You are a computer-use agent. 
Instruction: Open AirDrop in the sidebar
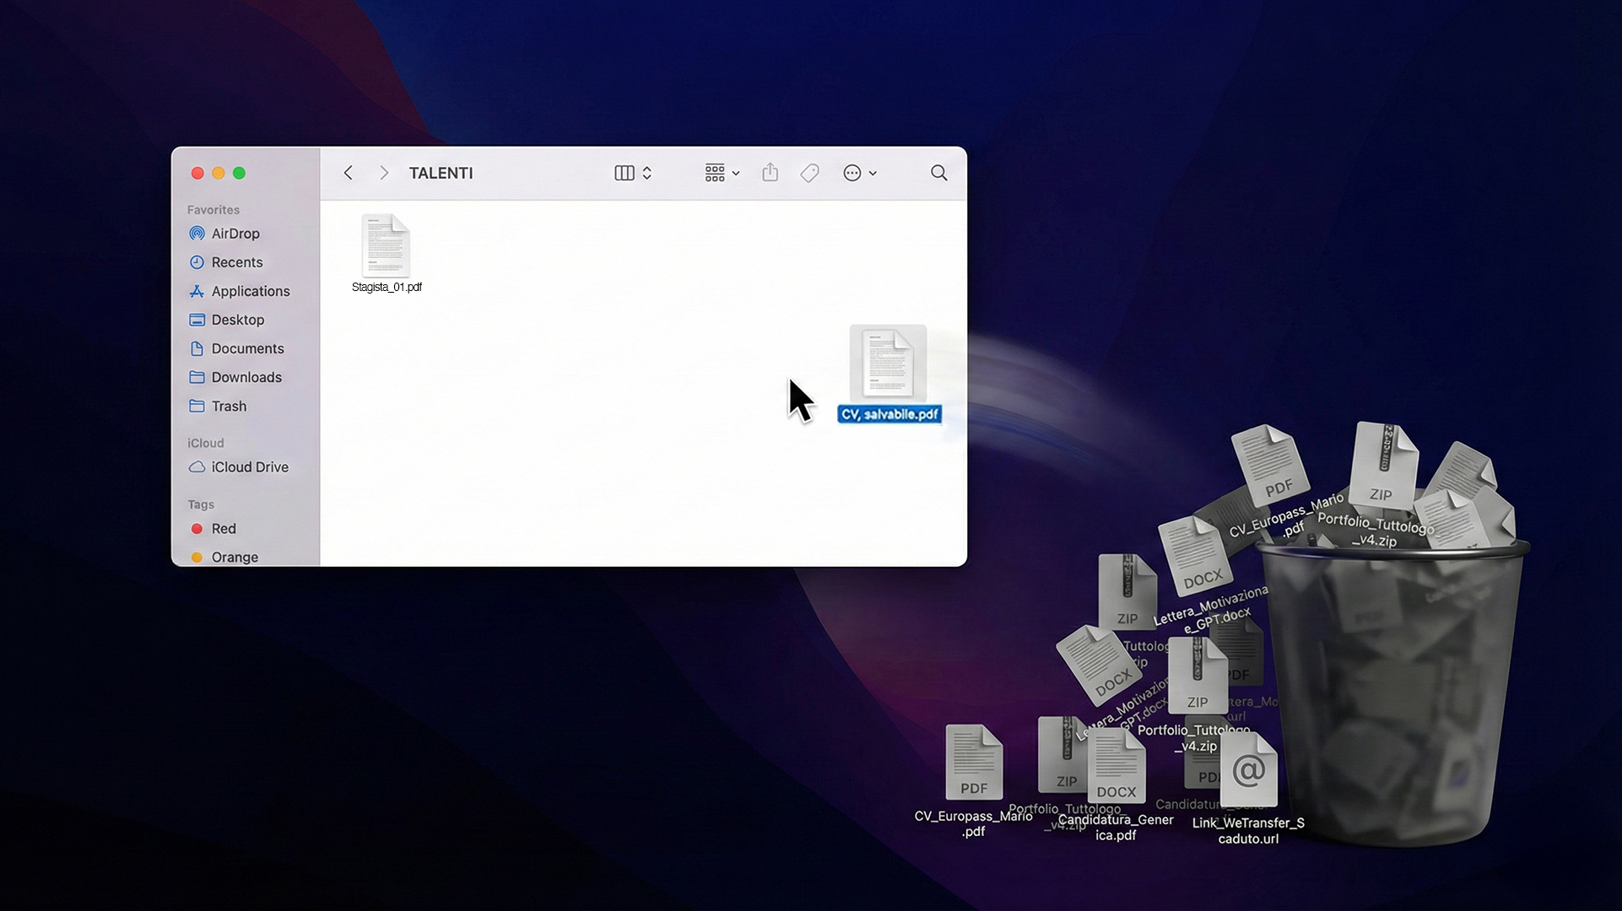point(235,234)
